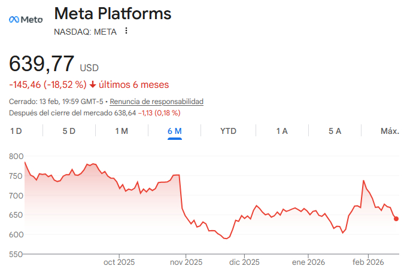Screen dimensions: 404x272
Task: Click the 639,77 price value
Action: [x=42, y=64]
